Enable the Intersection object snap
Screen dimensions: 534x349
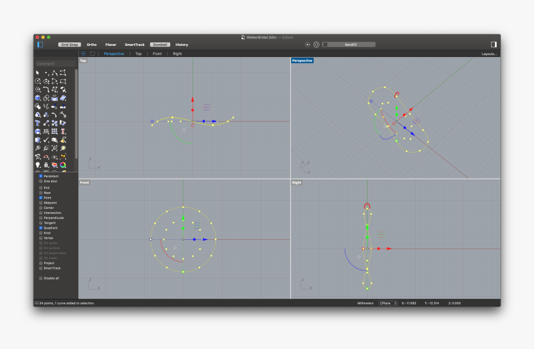coord(40,213)
